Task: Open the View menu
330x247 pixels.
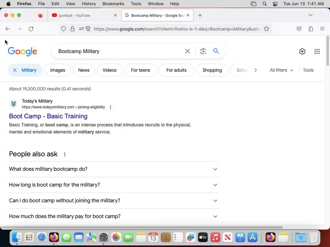Action: (70, 4)
